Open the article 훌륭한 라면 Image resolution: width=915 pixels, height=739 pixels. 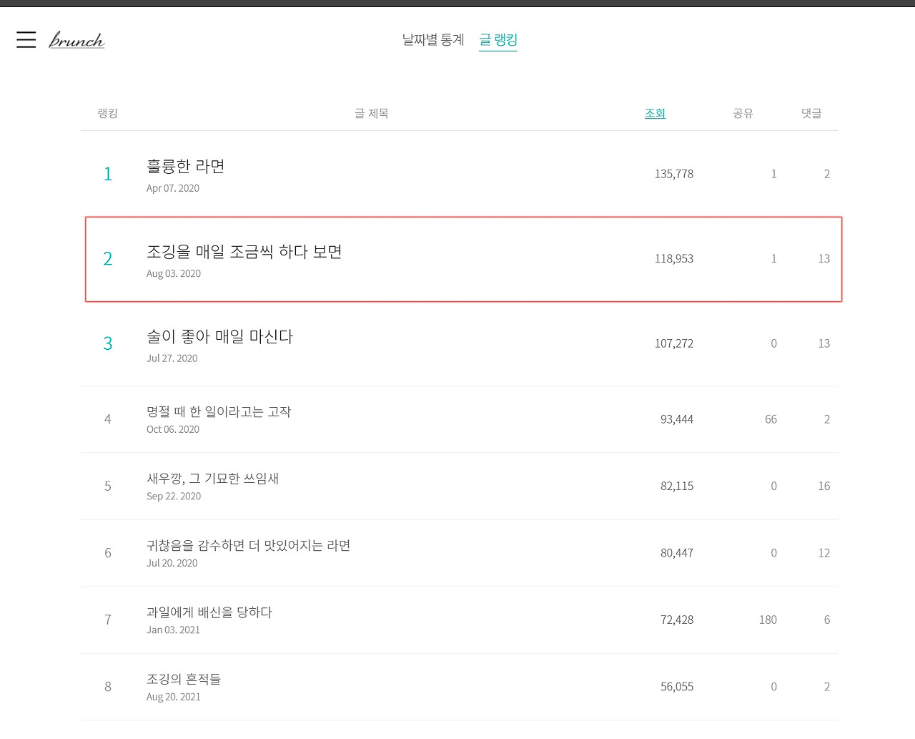coord(186,166)
